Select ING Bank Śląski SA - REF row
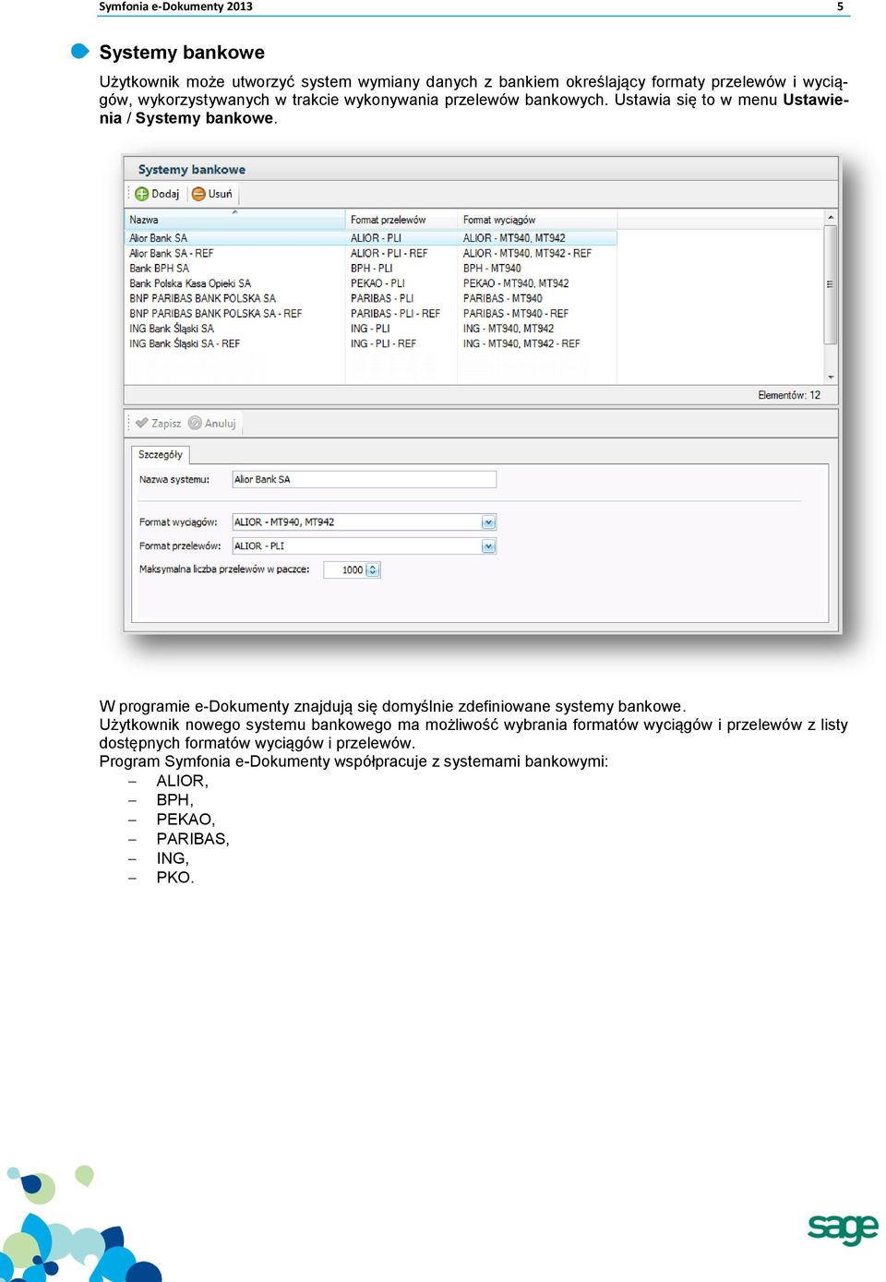Image resolution: width=886 pixels, height=1282 pixels. 370,343
